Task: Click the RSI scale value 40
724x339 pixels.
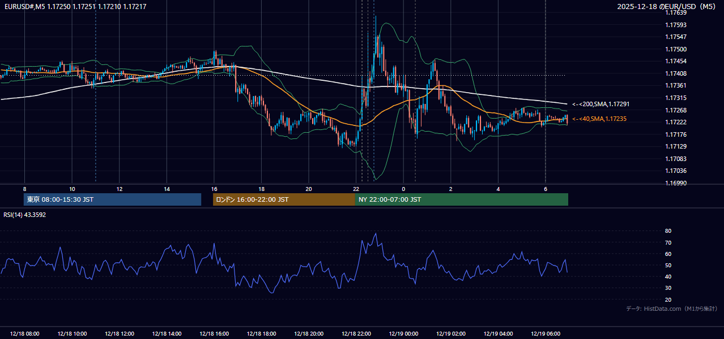Action: tap(668, 277)
